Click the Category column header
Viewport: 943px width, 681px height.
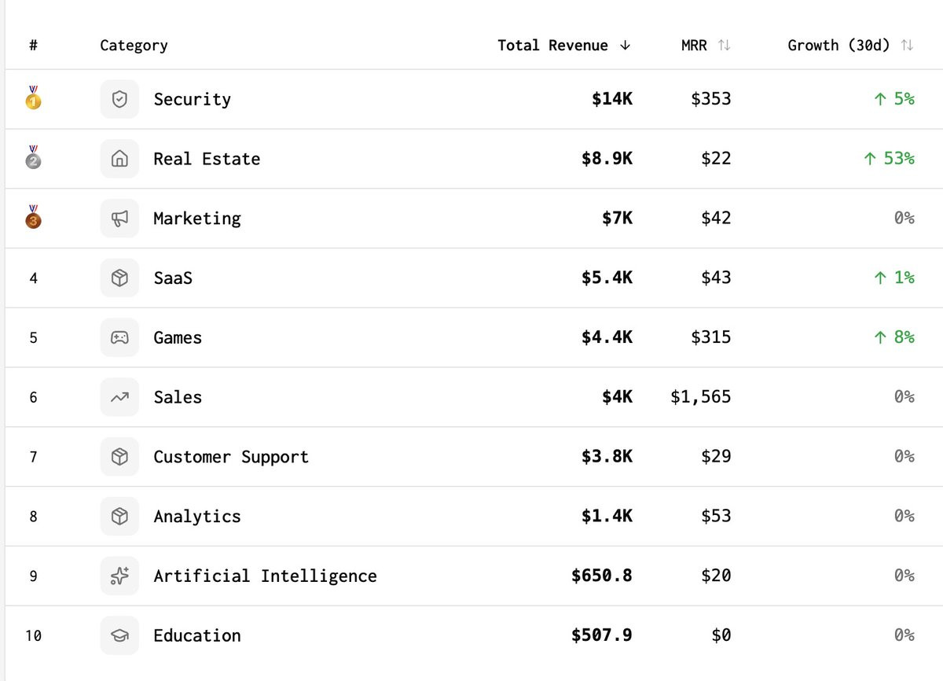click(x=134, y=46)
